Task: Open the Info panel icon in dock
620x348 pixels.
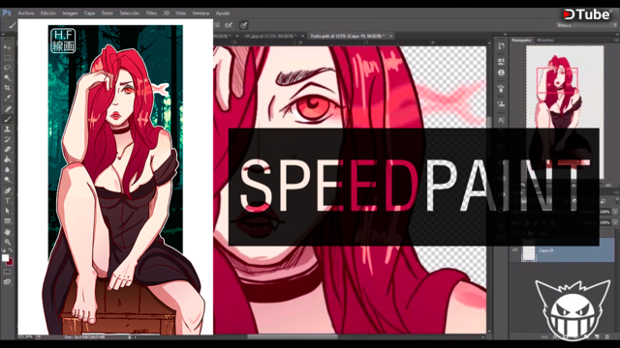Action: (x=501, y=73)
